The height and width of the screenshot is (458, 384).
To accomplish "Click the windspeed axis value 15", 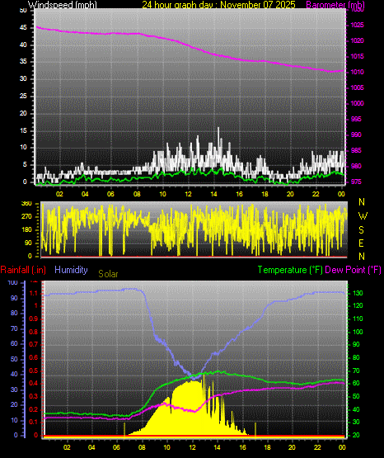I will tap(23, 130).
